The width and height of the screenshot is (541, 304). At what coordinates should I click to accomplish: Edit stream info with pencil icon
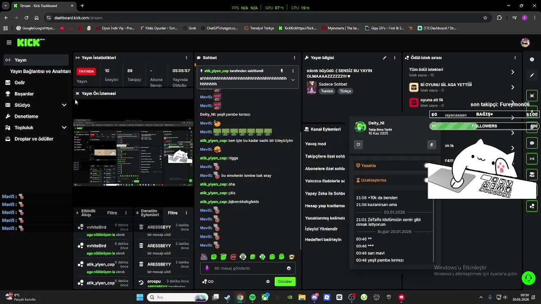(x=385, y=57)
